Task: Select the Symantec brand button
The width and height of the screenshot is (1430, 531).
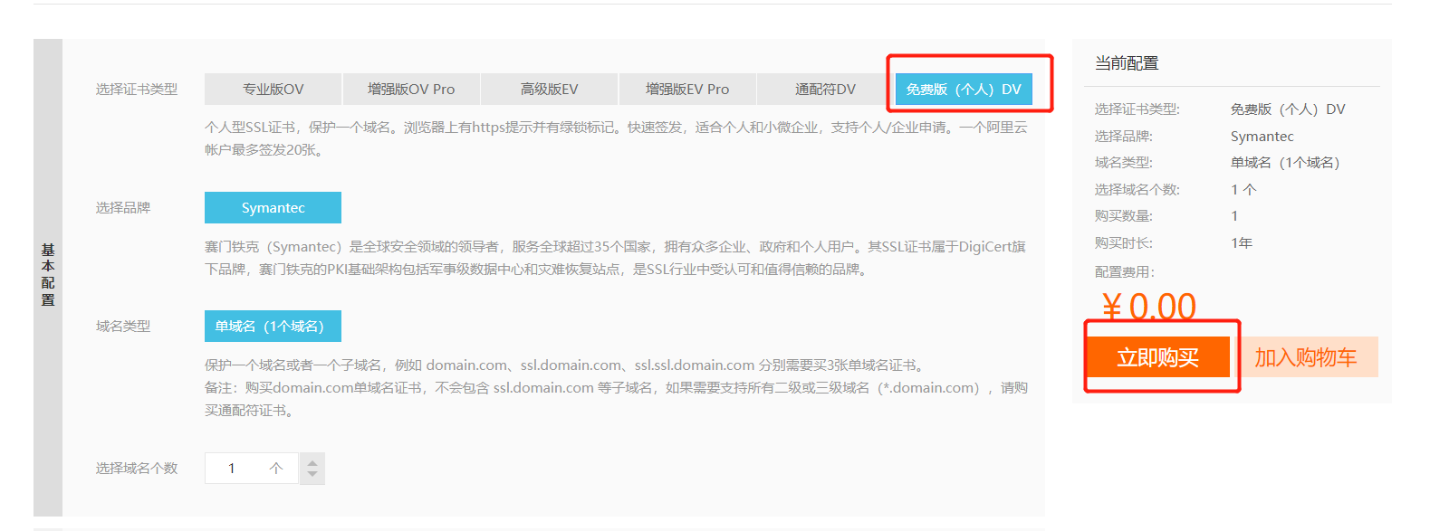Action: [x=273, y=208]
